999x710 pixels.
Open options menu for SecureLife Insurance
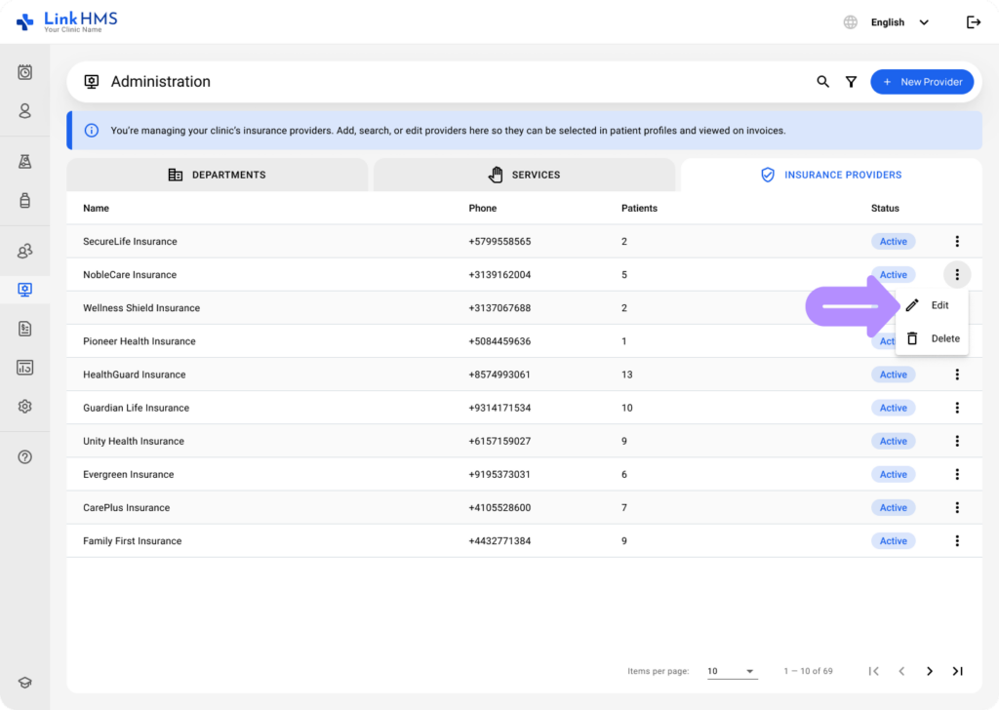[x=957, y=241]
